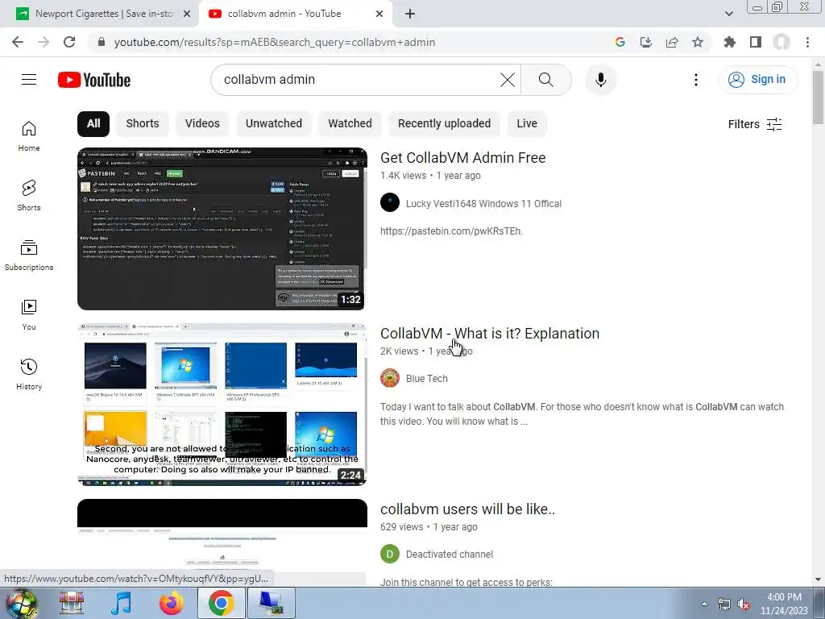Viewport: 825px width, 619px height.
Task: Open the Chrome extensions puzzle icon
Action: pyautogui.click(x=730, y=42)
